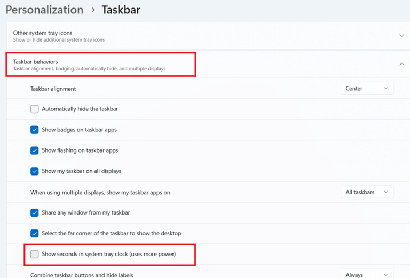Image resolution: width=410 pixels, height=278 pixels.
Task: Uncheck Show badges on taskbar apps
Action: click(x=35, y=130)
